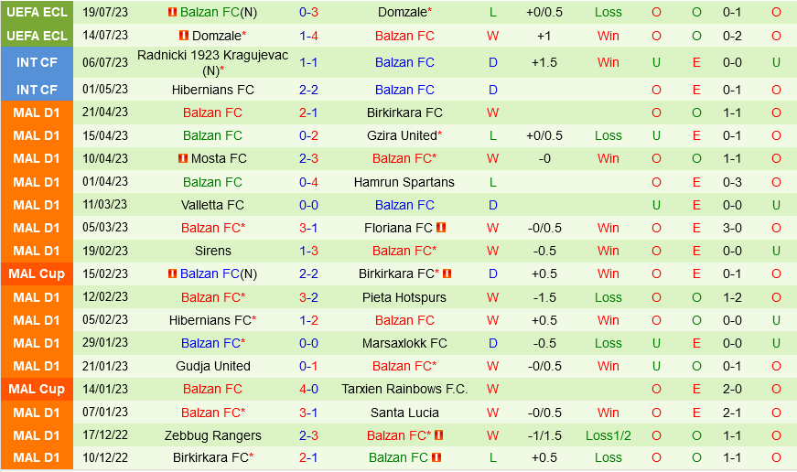This screenshot has height=472, width=797.
Task: Open Radnicki 1923 Kragujevac team page
Action: pyautogui.click(x=199, y=56)
